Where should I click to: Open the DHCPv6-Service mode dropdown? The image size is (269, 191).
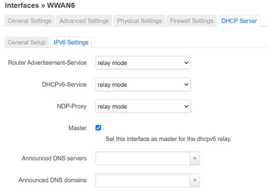143,85
